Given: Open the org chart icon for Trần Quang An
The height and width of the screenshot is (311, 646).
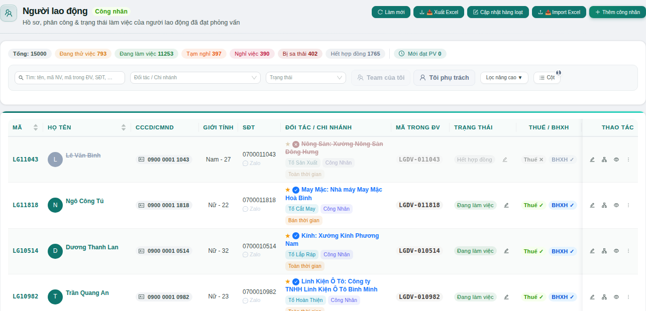Looking at the screenshot, I should 604,297.
